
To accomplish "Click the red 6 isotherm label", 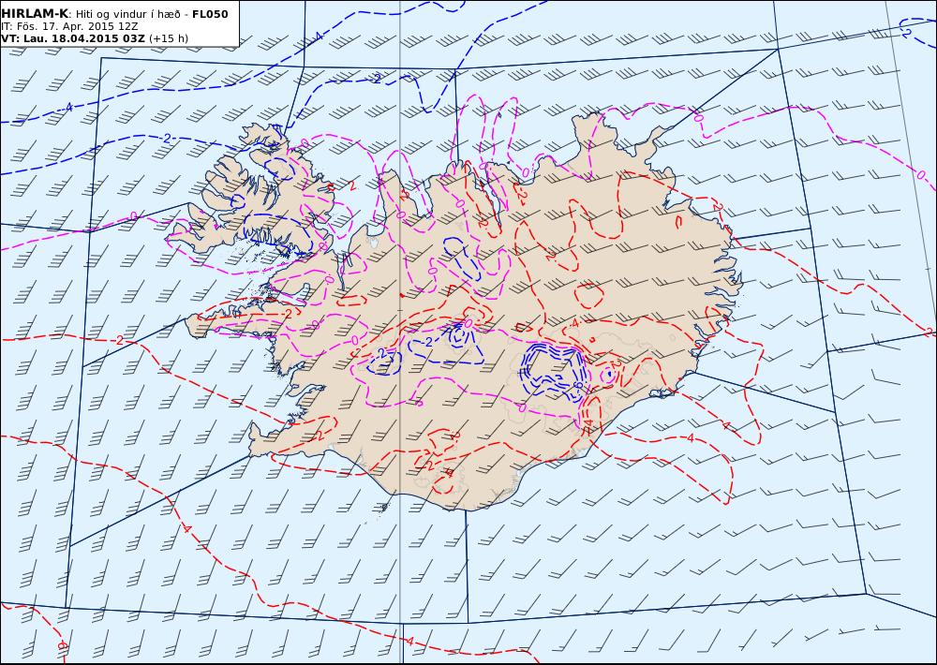I will pos(61,645).
